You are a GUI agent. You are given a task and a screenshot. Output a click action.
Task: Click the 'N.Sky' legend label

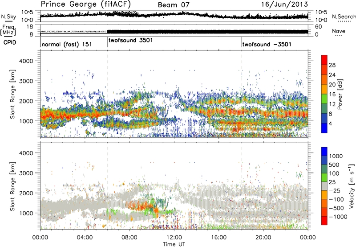coord(8,16)
